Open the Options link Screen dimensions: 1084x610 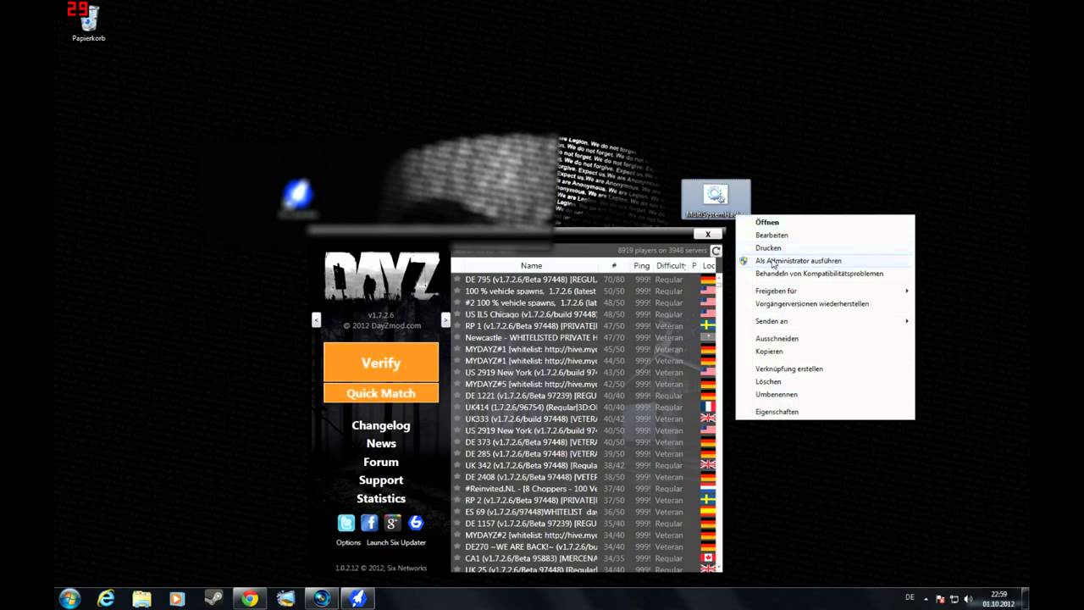tap(348, 542)
